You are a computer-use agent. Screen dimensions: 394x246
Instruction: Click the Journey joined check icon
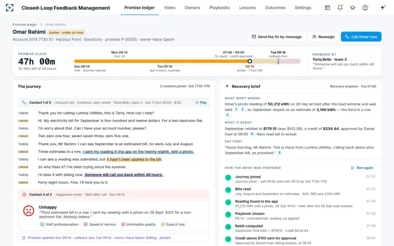(228, 178)
